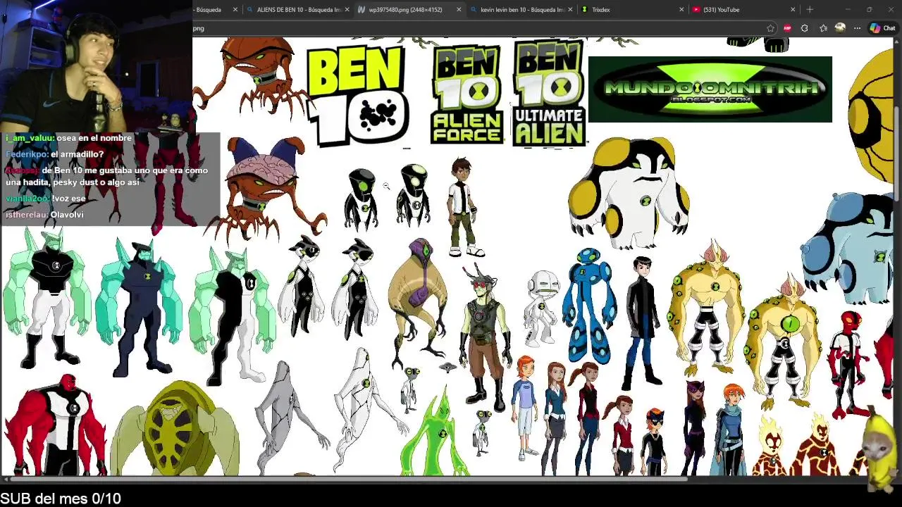Open the browser profile avatar
Viewport: 902px width, 507px height.
[x=840, y=28]
